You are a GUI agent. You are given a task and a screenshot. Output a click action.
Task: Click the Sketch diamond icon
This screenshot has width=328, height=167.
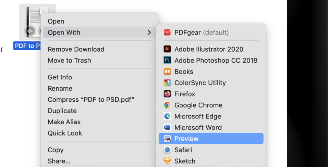coord(167,161)
